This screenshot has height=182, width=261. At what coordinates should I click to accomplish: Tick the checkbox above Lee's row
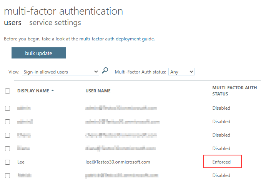[7, 149]
